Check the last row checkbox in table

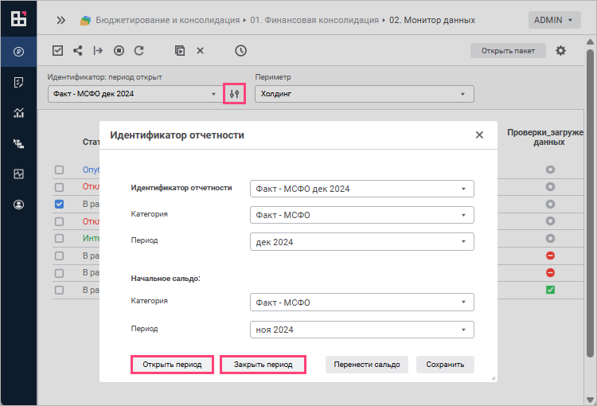[59, 291]
